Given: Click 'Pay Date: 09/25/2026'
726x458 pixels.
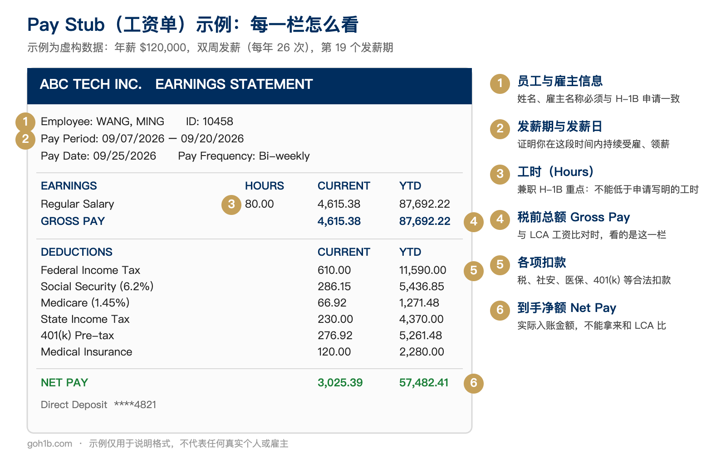Looking at the screenshot, I should 98,156.
